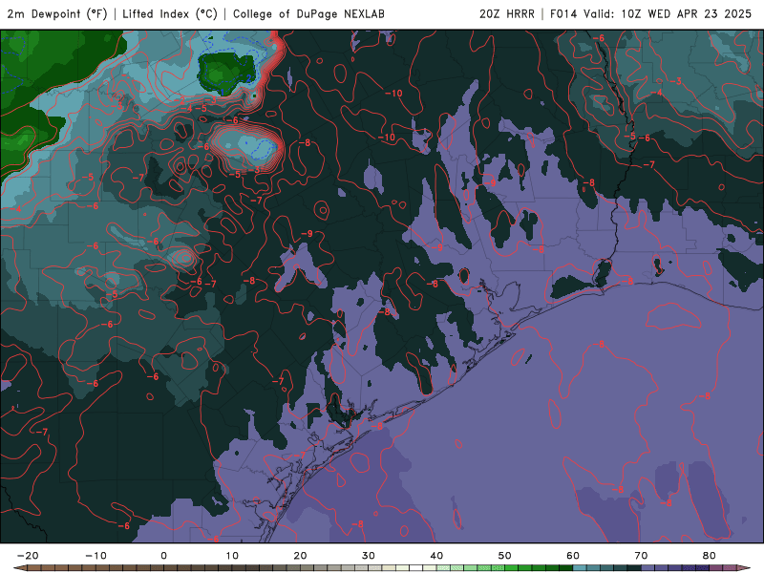
Task: Click the 70 tick label on color scale
Action: pyautogui.click(x=641, y=556)
